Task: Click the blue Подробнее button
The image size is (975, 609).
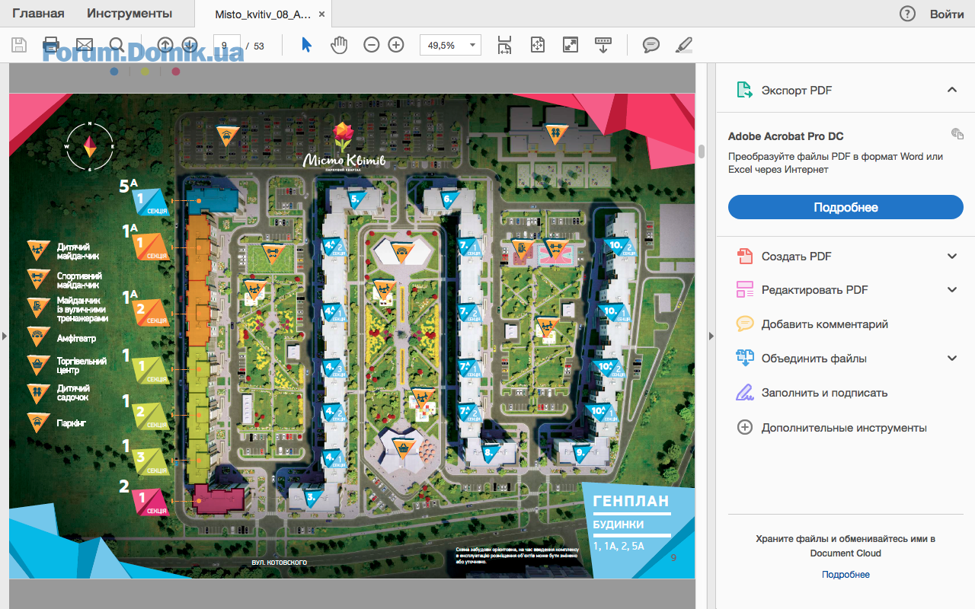Action: (x=846, y=207)
